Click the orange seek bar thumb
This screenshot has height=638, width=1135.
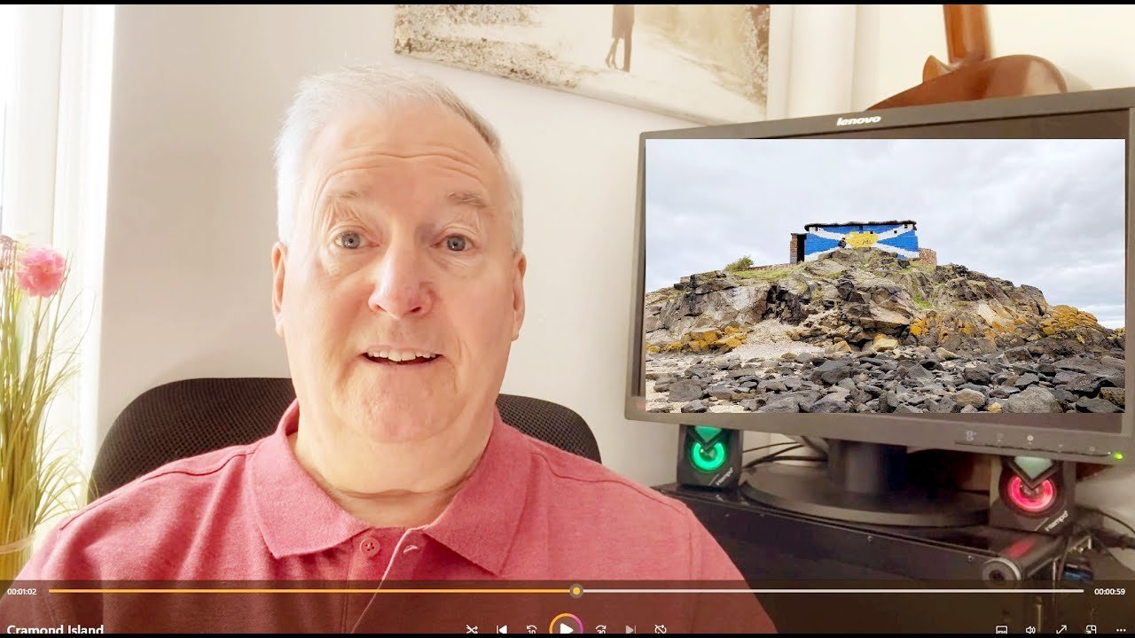pyautogui.click(x=576, y=591)
